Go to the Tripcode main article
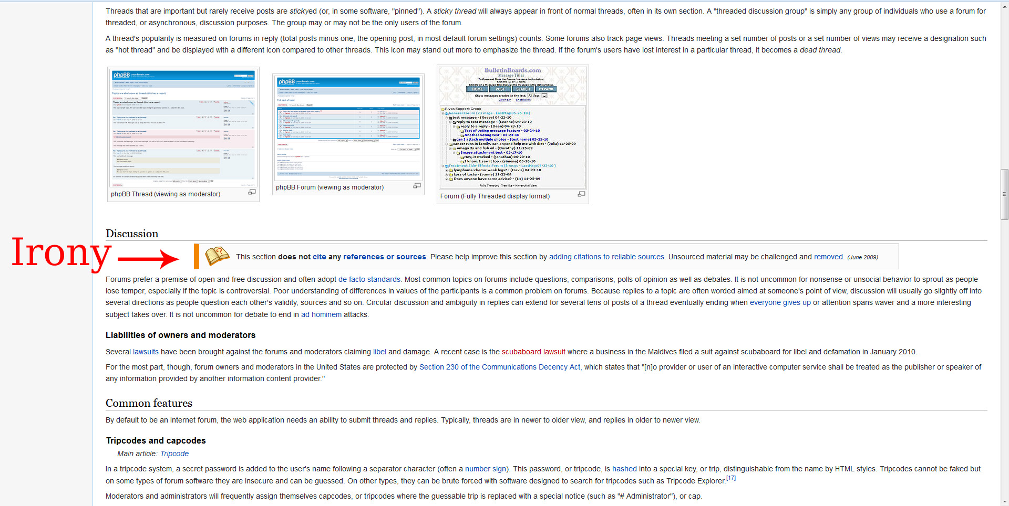Viewport: 1009px width, 506px height. [174, 454]
